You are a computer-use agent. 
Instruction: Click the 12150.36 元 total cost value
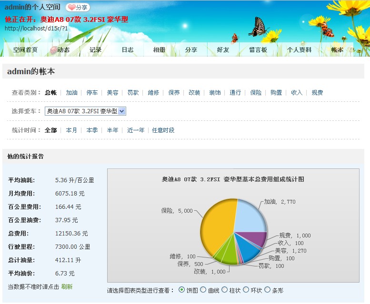point(71,233)
